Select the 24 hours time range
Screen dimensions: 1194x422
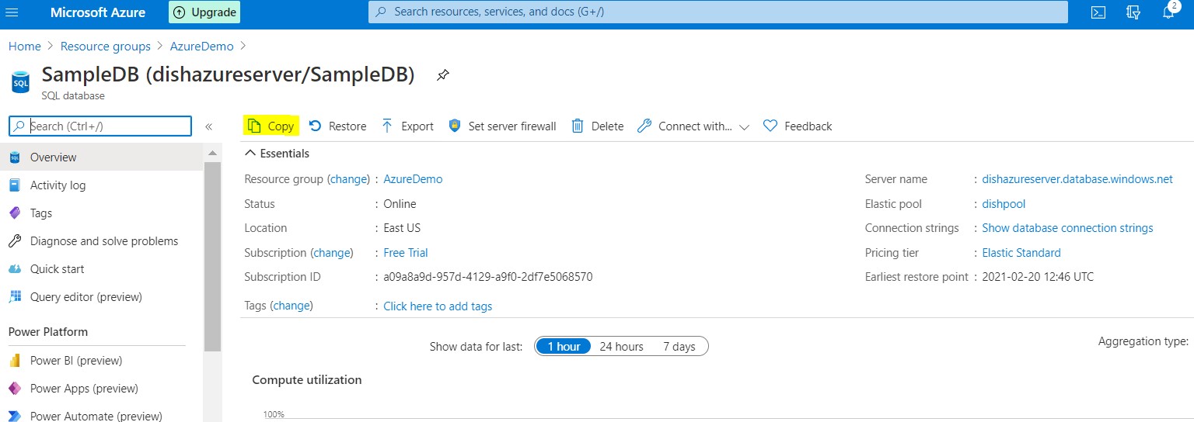pos(621,347)
